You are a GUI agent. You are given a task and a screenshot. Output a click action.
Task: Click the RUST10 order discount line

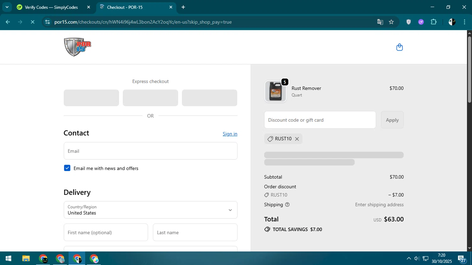pyautogui.click(x=334, y=195)
